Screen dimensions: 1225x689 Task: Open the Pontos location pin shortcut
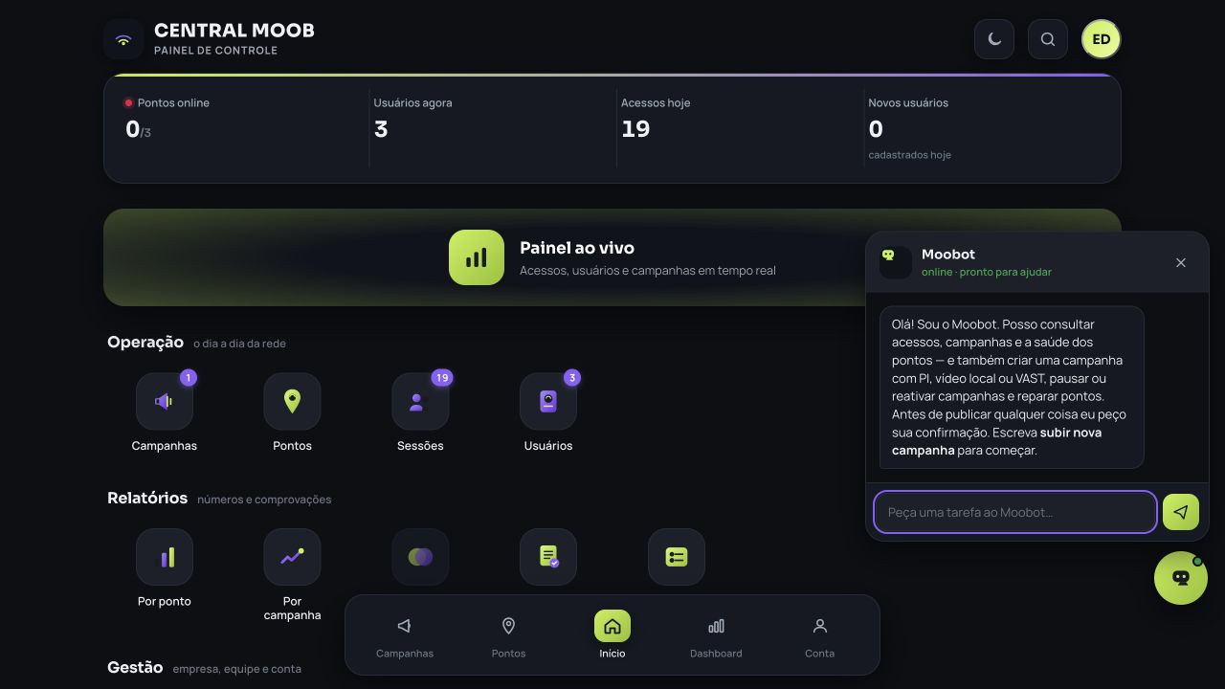click(292, 401)
